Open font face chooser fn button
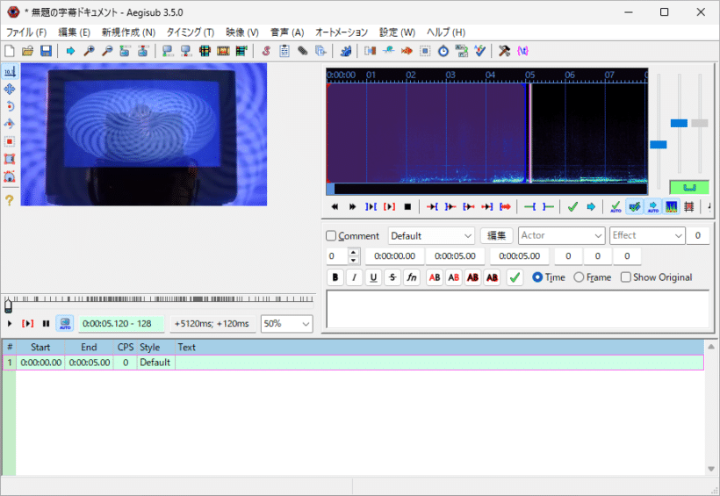 coord(412,277)
